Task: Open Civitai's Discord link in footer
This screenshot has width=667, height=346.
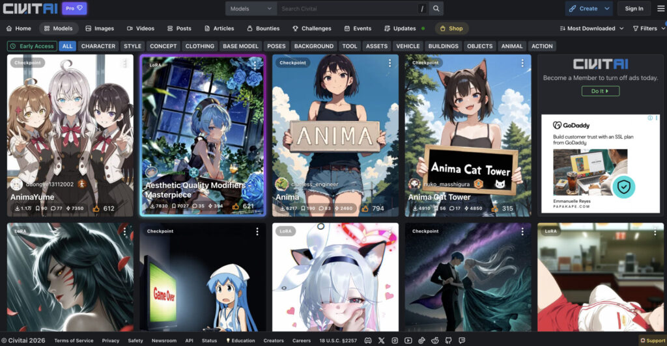Action: click(368, 340)
